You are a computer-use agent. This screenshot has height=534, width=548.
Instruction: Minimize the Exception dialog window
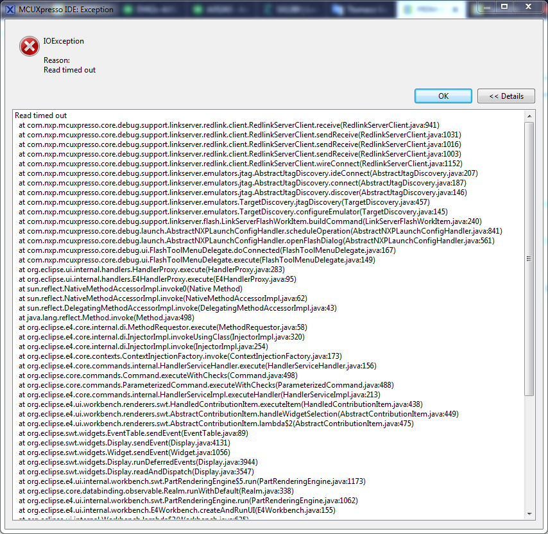[487, 6]
